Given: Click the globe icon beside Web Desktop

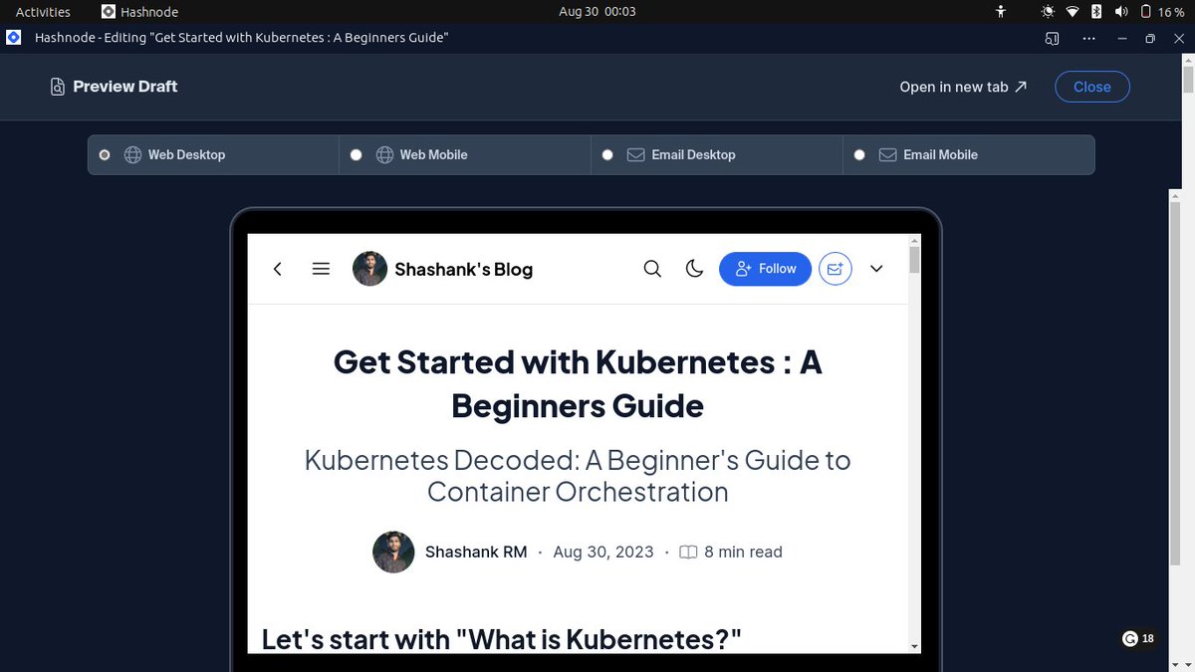Looking at the screenshot, I should [x=132, y=155].
